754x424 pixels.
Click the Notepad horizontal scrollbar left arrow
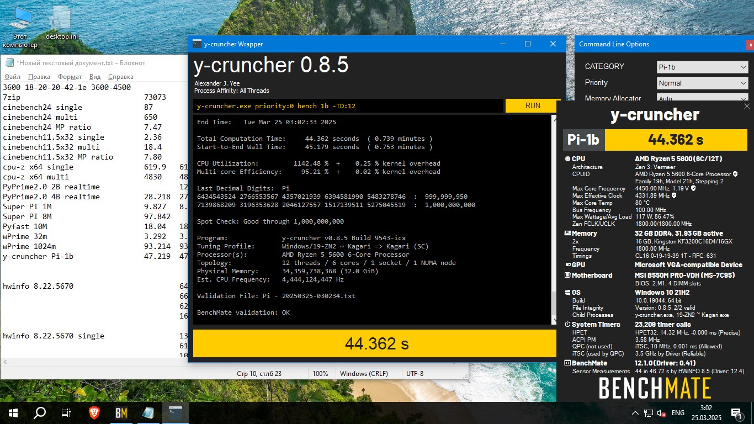pos(5,362)
